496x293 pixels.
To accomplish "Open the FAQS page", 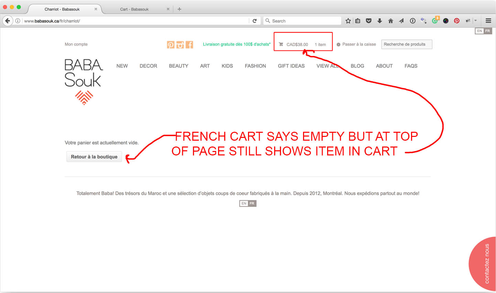I will pos(411,66).
